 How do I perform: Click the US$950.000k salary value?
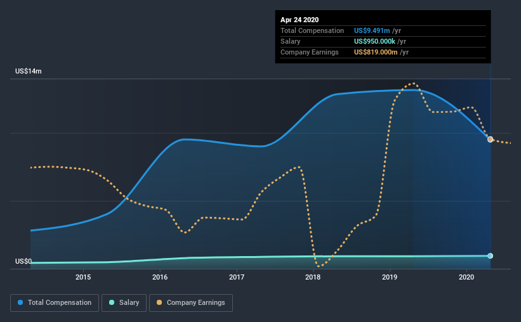pos(374,41)
